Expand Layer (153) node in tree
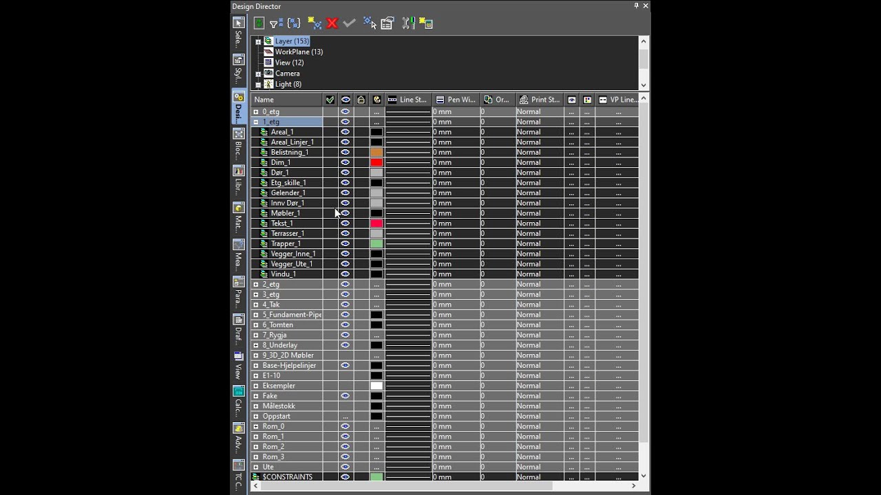This screenshot has width=881, height=495. click(x=258, y=41)
